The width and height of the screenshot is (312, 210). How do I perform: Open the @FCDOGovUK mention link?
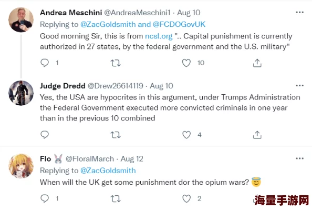click(179, 24)
